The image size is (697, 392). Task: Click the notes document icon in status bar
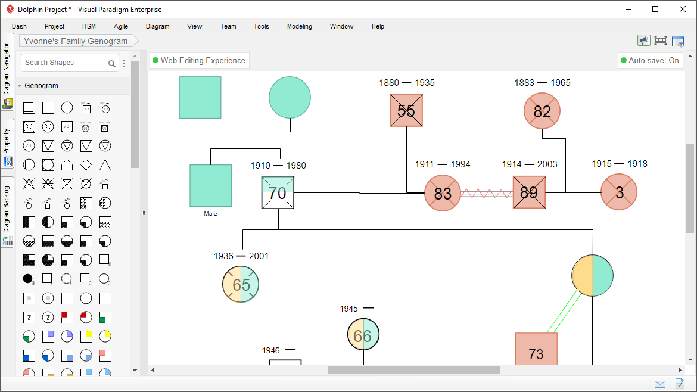pos(679,384)
